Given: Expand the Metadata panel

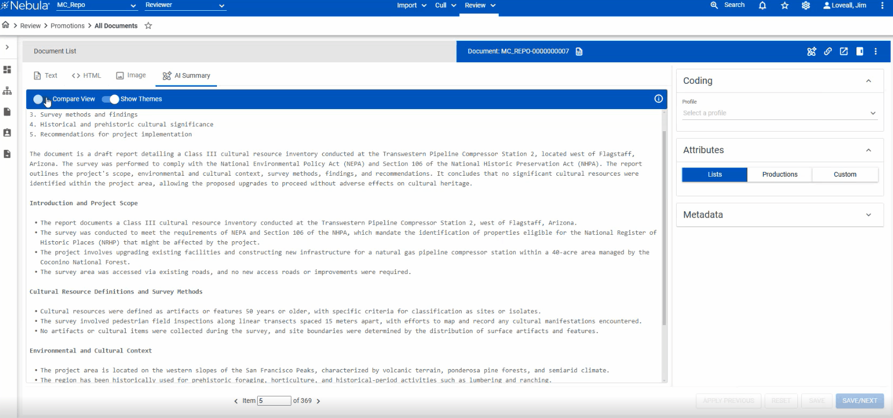Looking at the screenshot, I should (868, 215).
